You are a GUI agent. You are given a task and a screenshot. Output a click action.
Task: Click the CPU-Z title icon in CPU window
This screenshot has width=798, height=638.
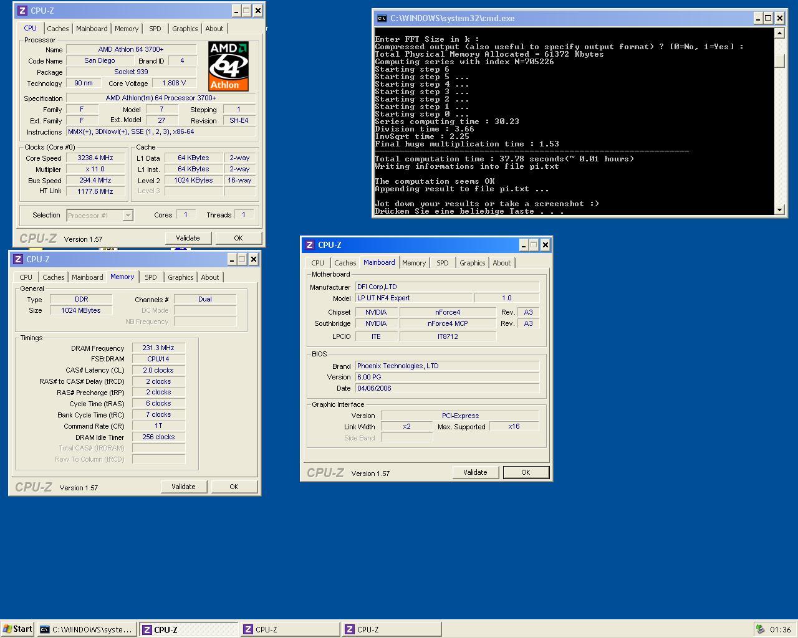pyautogui.click(x=22, y=11)
